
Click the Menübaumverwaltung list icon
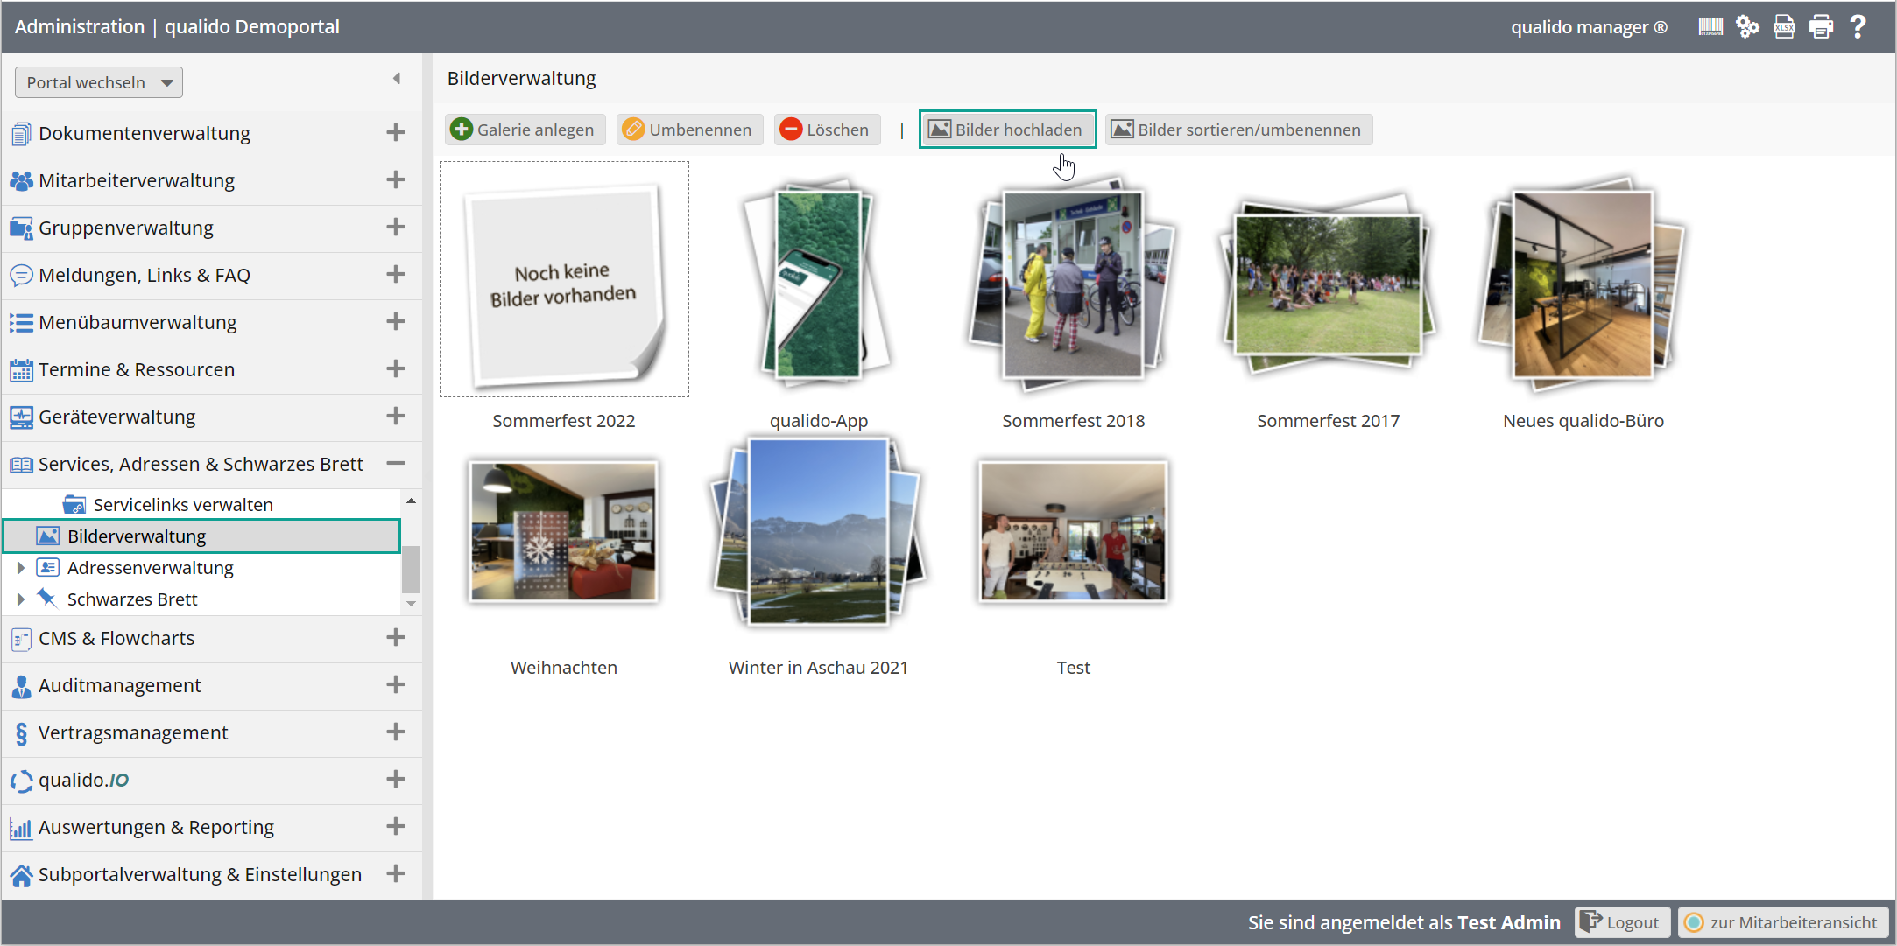(21, 323)
